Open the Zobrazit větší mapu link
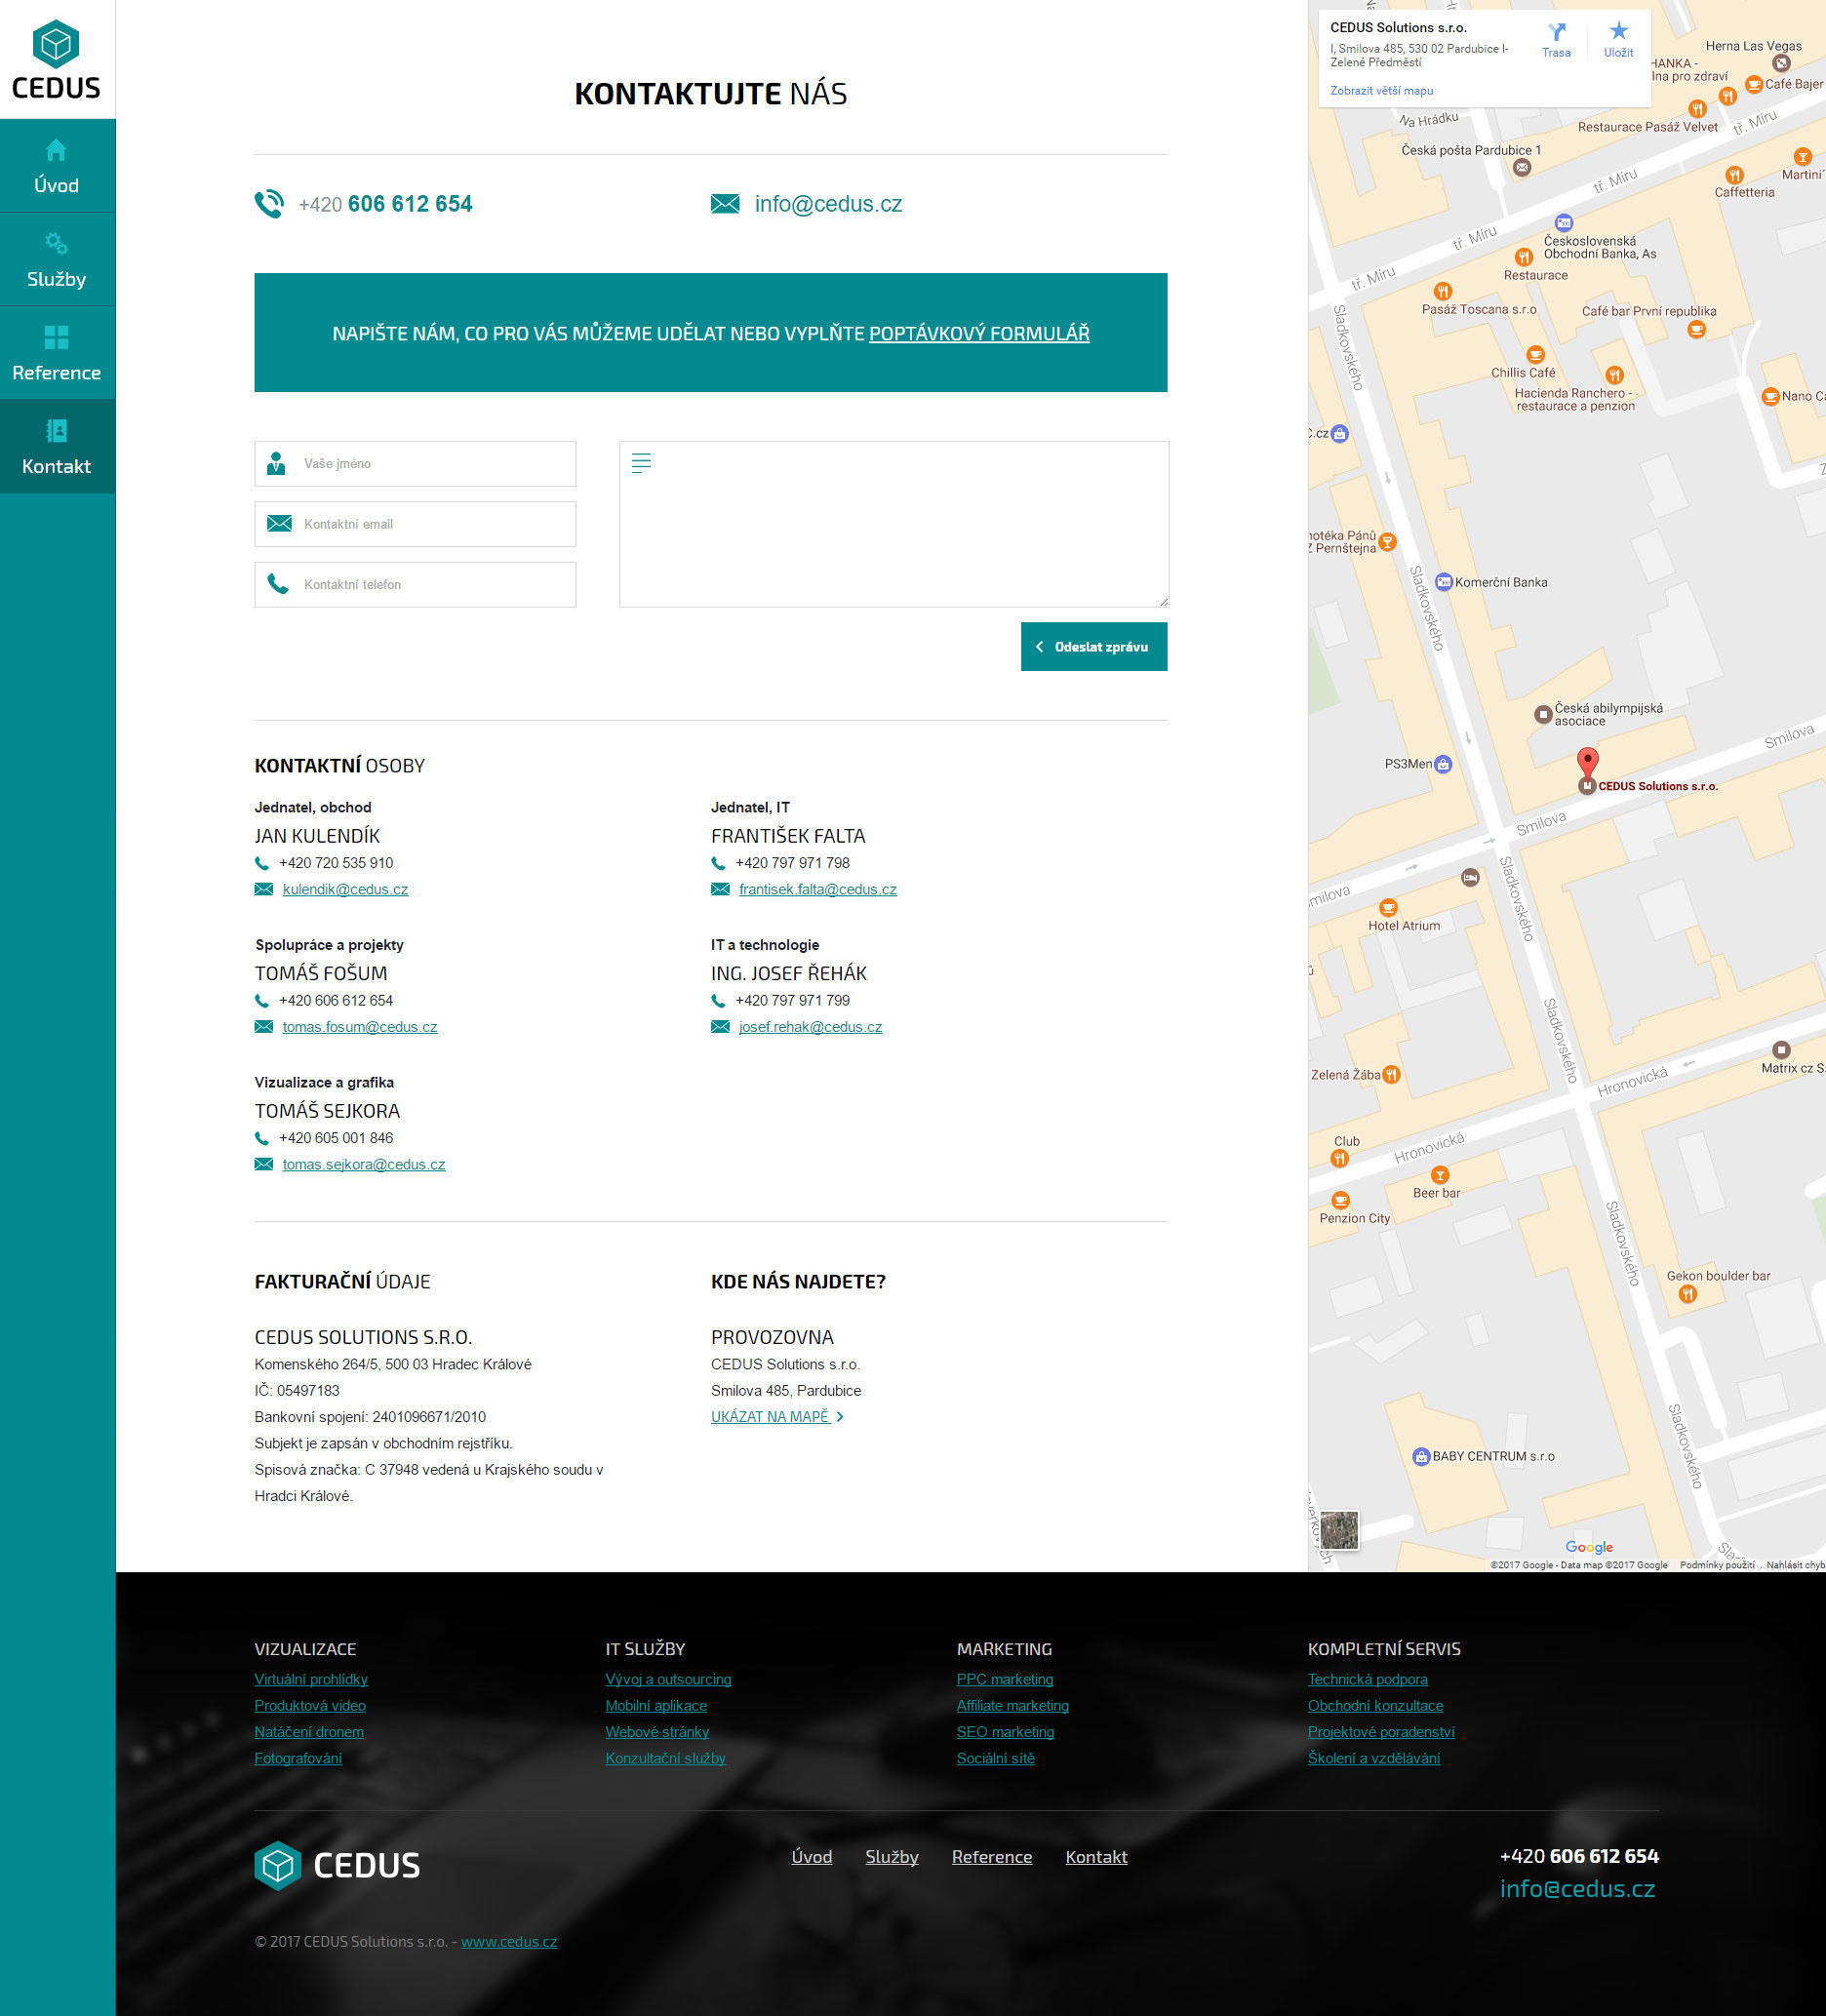1826x2016 pixels. (x=1381, y=91)
